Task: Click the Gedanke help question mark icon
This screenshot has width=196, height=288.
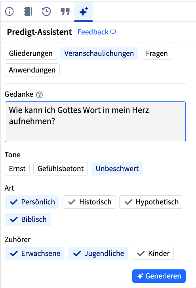Action: coord(40,95)
